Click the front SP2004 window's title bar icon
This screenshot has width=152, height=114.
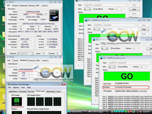(x=101, y=58)
